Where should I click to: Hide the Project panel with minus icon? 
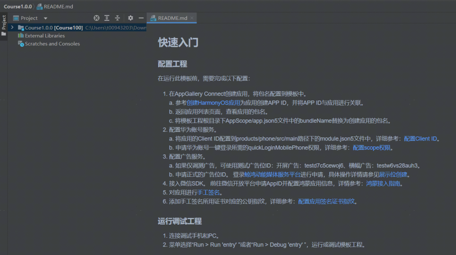pos(141,18)
